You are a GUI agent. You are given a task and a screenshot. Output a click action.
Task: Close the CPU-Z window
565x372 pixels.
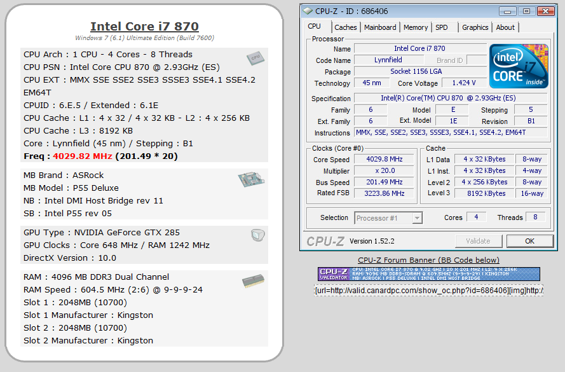coord(545,11)
